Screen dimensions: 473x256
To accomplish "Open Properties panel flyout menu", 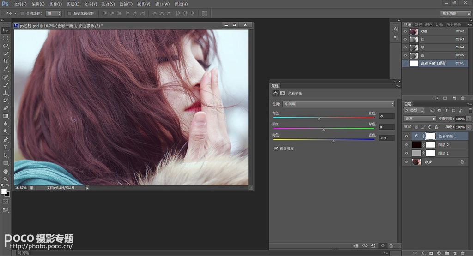I will [399, 86].
